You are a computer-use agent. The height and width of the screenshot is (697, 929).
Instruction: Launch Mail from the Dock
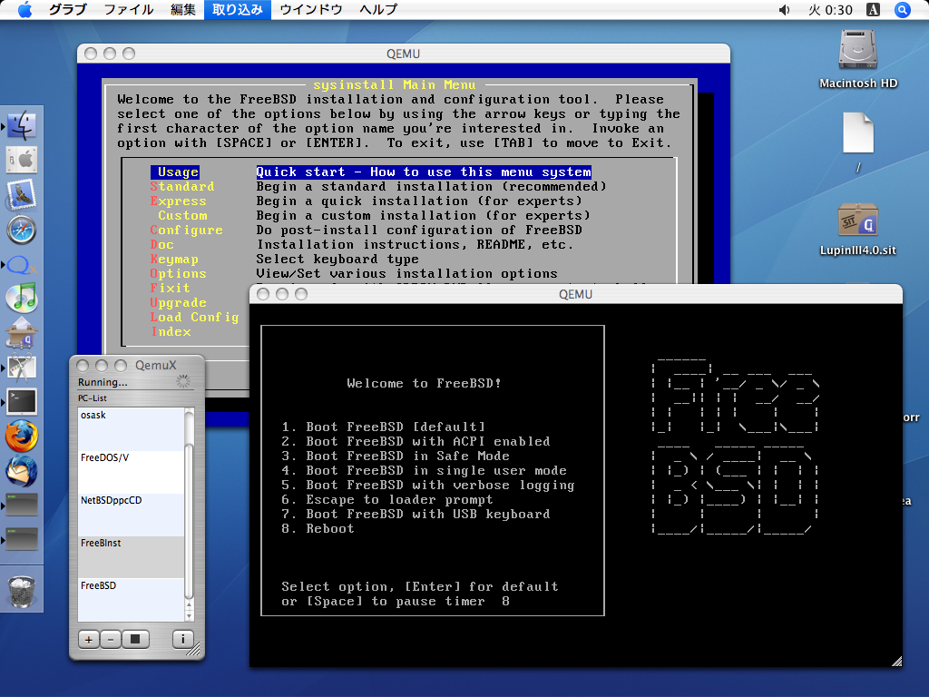tap(22, 195)
